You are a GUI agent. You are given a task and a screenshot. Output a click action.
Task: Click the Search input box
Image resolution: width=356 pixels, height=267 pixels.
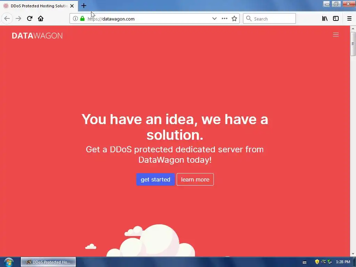tap(269, 19)
